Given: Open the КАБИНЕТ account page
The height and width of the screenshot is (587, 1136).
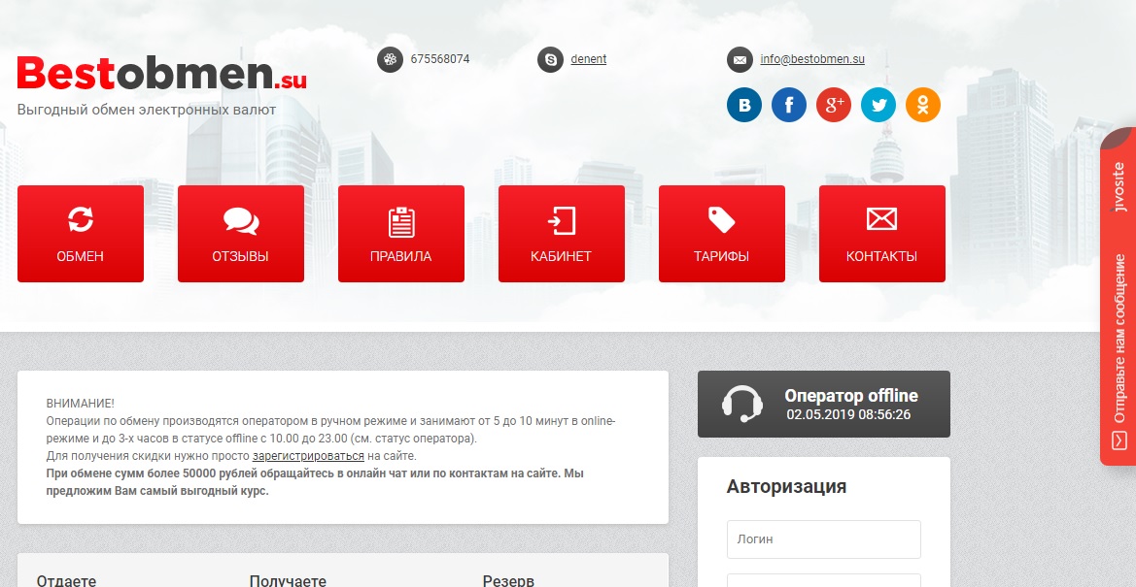Looking at the screenshot, I should coord(562,234).
